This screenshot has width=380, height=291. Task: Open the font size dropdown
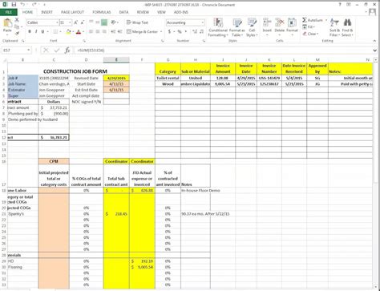click(x=70, y=22)
